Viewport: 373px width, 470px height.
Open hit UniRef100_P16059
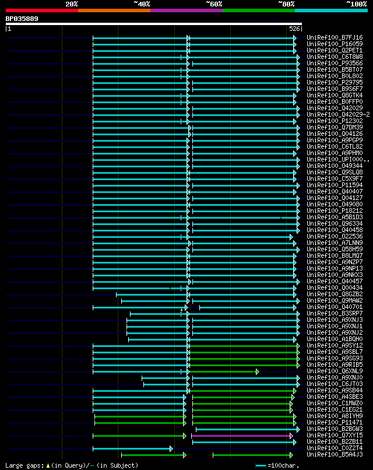[x=335, y=44]
